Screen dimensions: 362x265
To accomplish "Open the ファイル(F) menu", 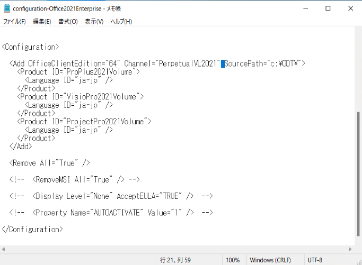I will (14, 22).
